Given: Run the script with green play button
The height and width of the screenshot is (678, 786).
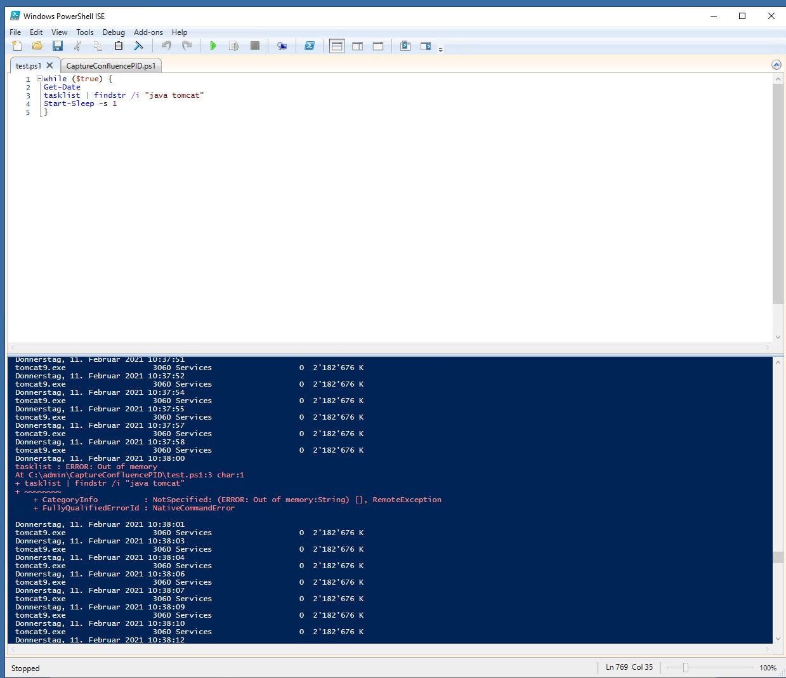Looking at the screenshot, I should point(214,46).
